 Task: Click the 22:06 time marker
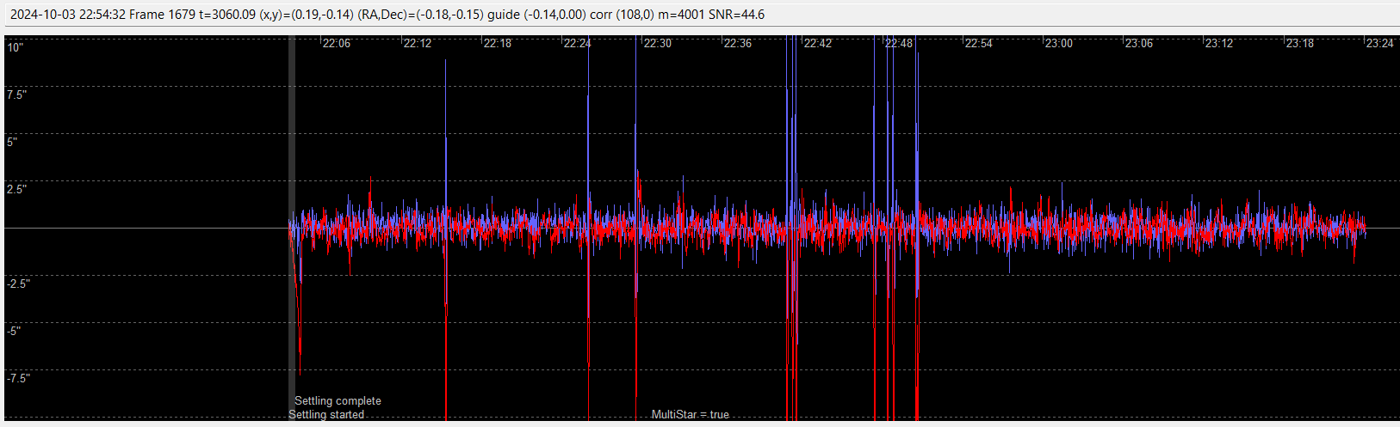(336, 44)
